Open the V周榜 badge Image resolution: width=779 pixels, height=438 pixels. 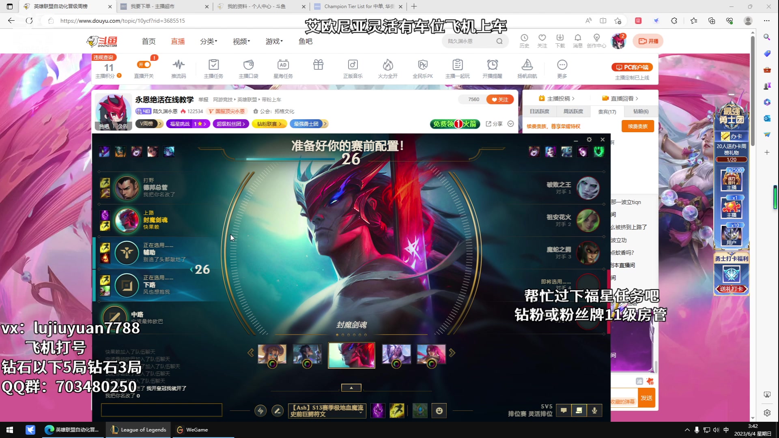tap(149, 124)
